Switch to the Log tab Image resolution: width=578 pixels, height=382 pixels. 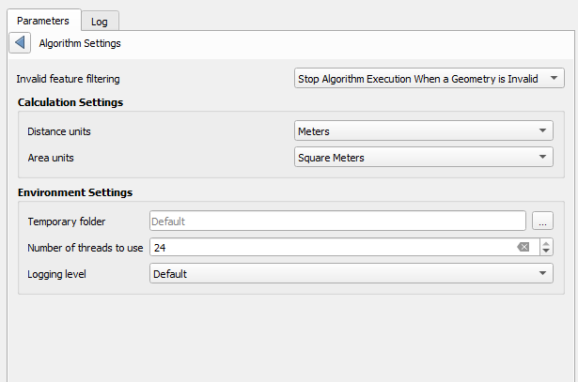(x=99, y=21)
